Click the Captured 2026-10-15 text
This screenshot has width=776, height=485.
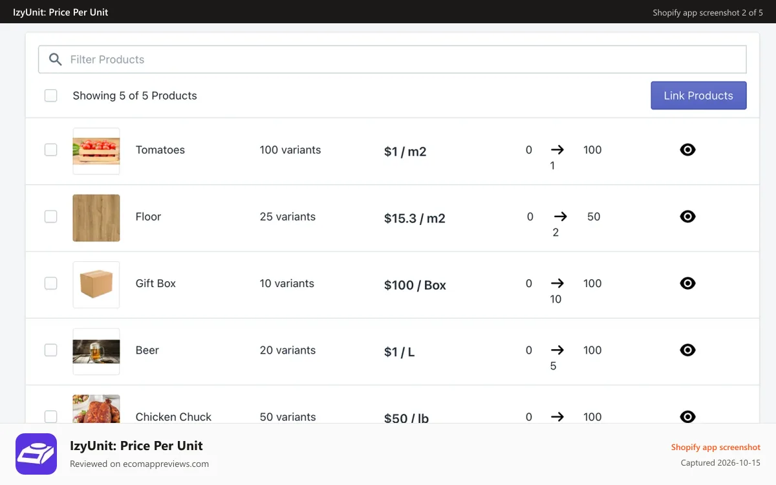coord(720,463)
